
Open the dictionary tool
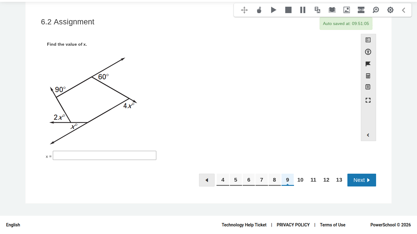coord(332,10)
